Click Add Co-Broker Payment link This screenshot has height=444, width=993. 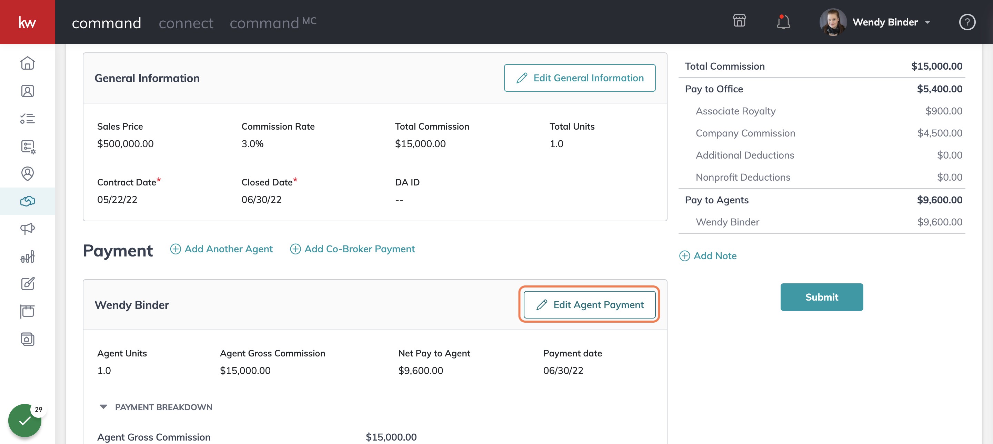pos(352,249)
